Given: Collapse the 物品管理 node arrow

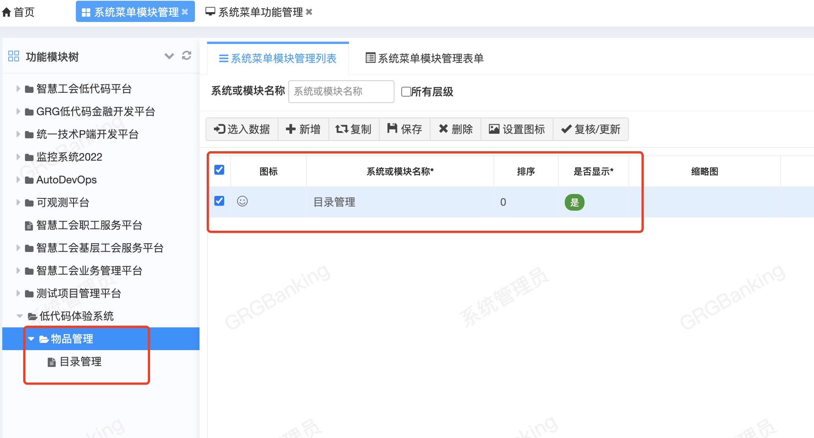Looking at the screenshot, I should [31, 339].
